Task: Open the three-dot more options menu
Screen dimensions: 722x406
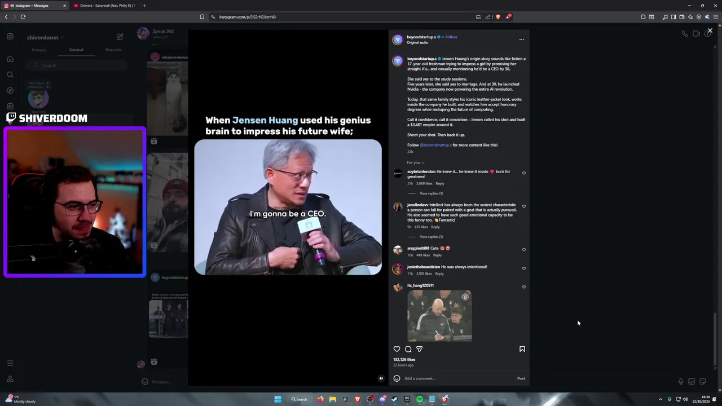Action: click(521, 39)
